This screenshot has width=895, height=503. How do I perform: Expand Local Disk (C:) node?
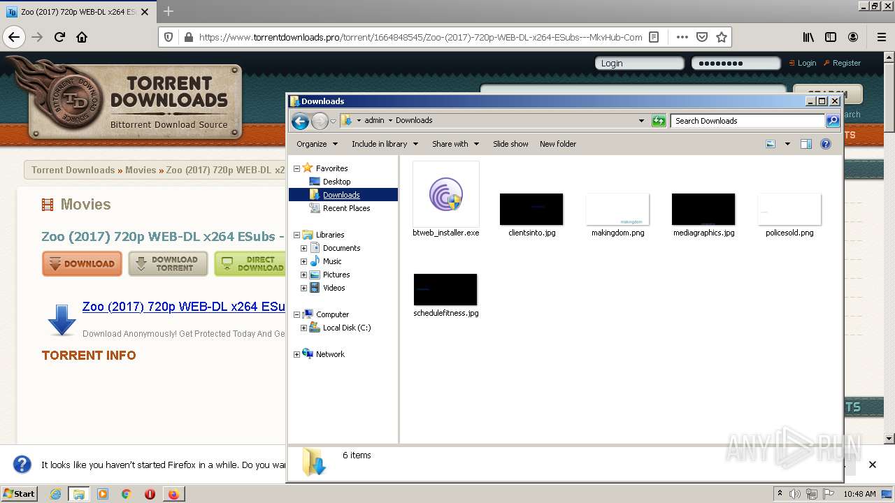(303, 328)
